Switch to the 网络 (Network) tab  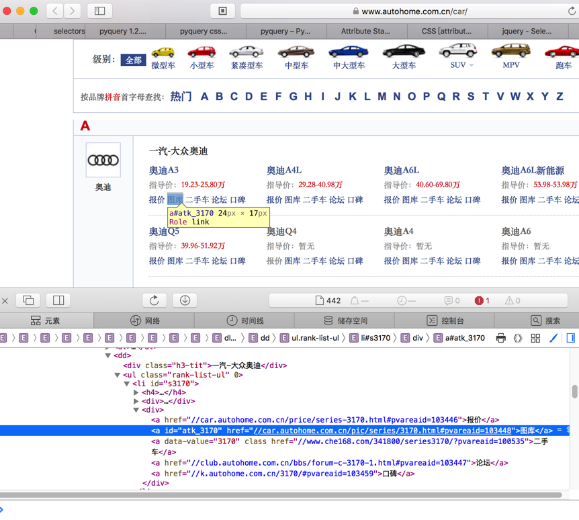click(145, 320)
